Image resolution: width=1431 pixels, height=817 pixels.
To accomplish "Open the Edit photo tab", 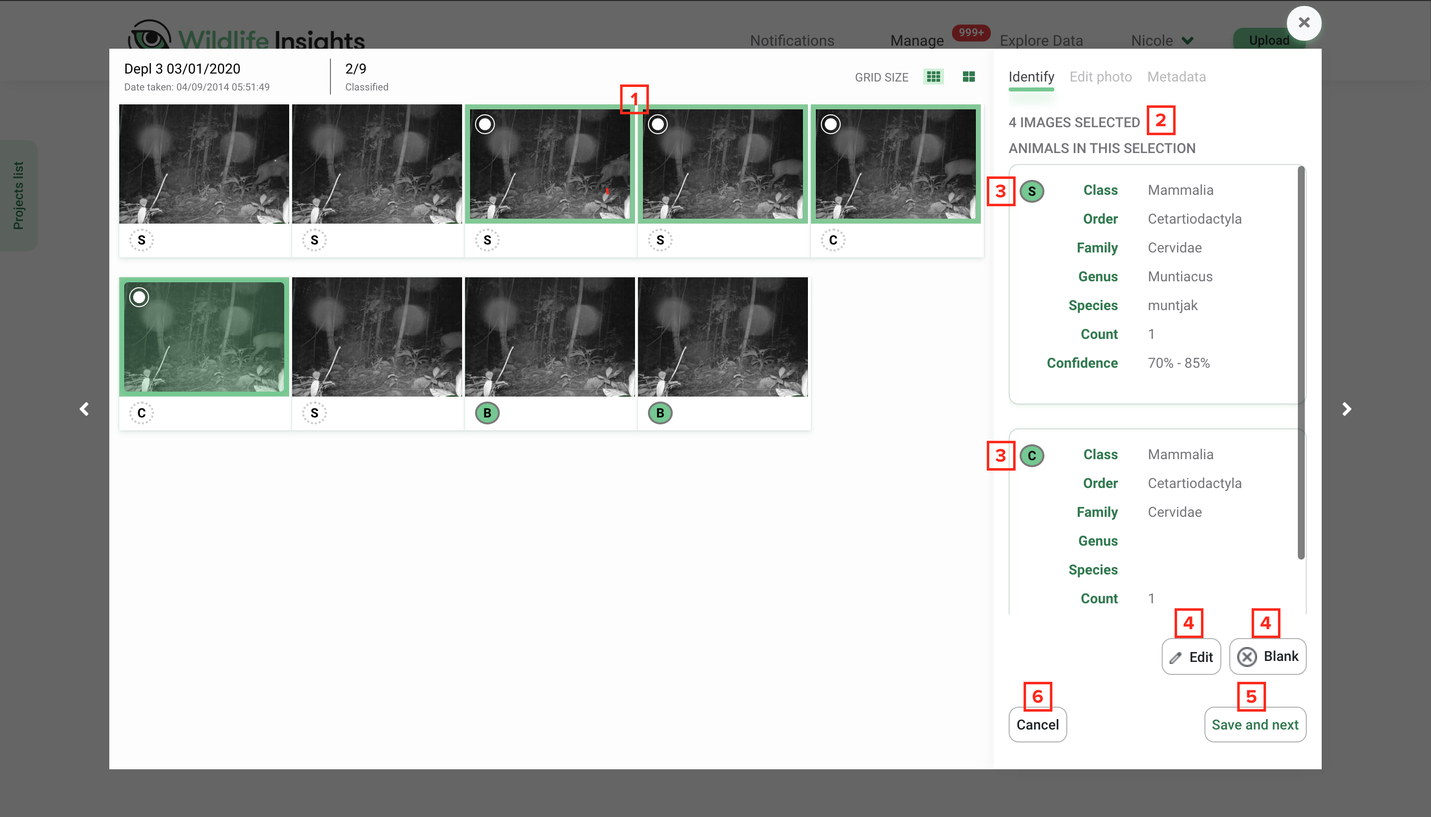I will click(1101, 77).
